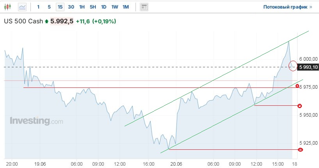Show the 1W weekly chart
319x168 pixels.
click(x=114, y=7)
